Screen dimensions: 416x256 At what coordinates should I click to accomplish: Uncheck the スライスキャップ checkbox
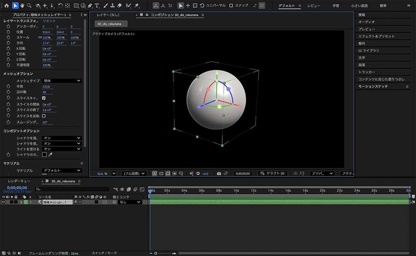point(44,98)
